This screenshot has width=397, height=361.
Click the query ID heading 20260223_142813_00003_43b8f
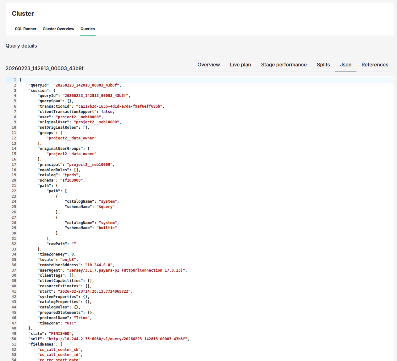44,68
